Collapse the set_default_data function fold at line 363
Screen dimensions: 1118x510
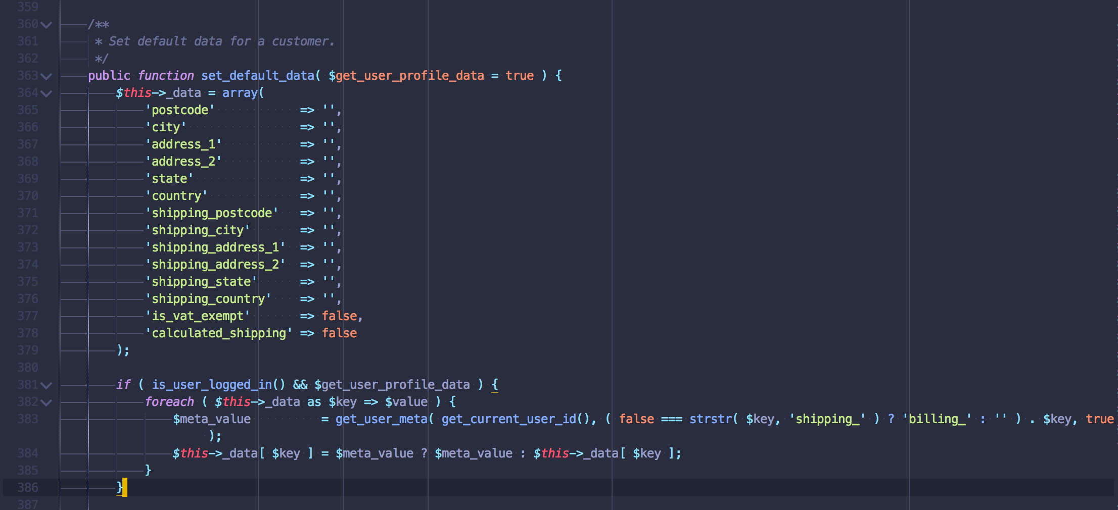pyautogui.click(x=46, y=76)
